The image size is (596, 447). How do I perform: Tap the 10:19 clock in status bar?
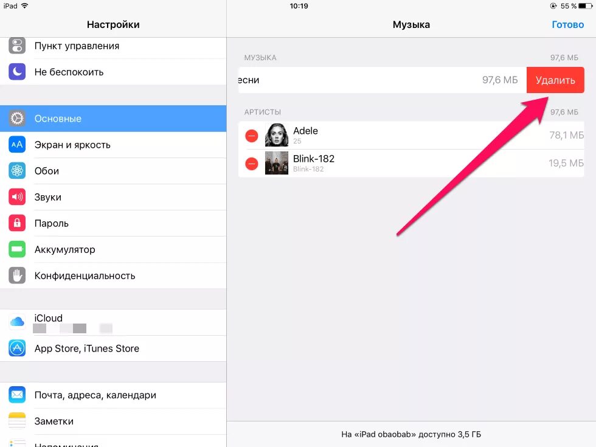coord(299,6)
